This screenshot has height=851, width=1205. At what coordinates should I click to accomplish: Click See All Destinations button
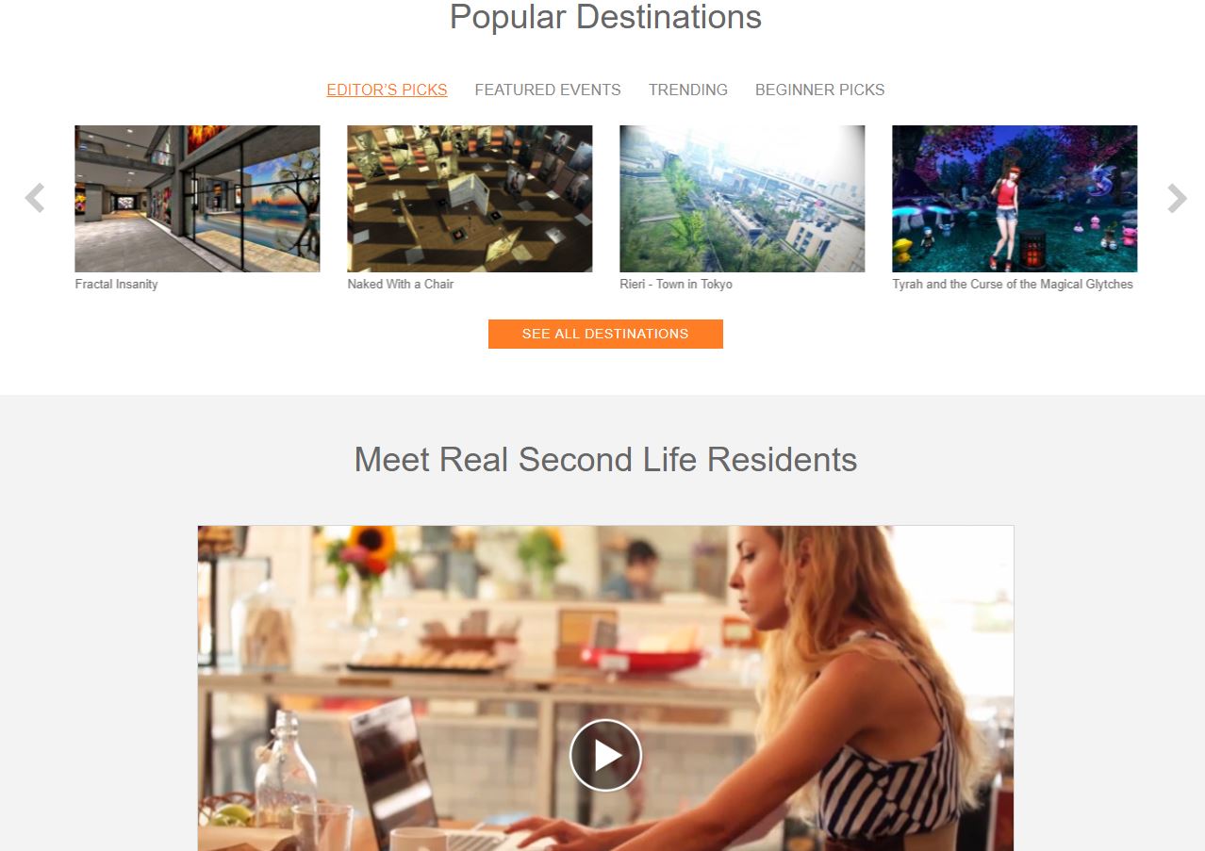tap(605, 334)
